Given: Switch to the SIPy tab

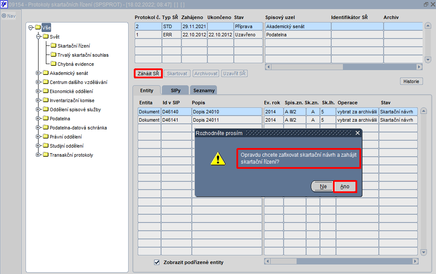Looking at the screenshot, I should 175,90.
